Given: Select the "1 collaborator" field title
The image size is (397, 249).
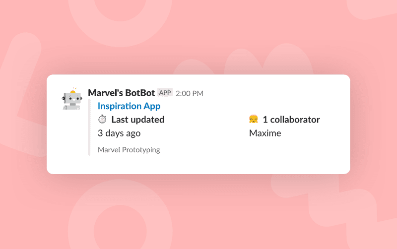Looking at the screenshot, I should coord(291,120).
